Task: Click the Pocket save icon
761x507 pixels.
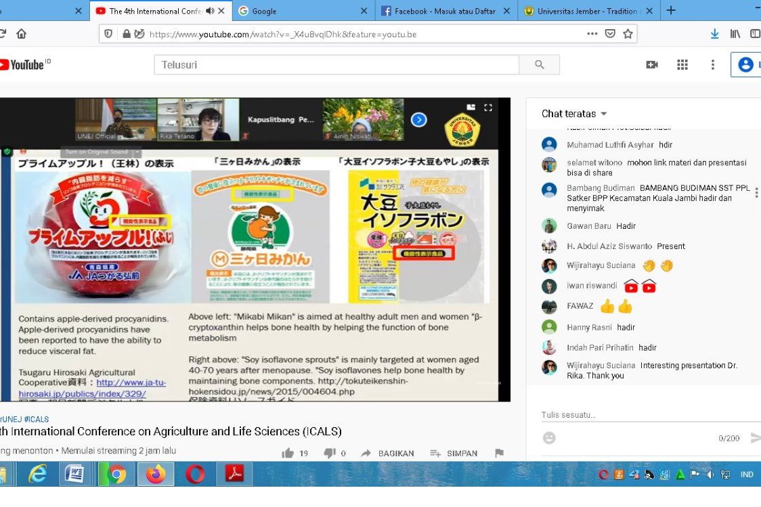Action: point(610,34)
